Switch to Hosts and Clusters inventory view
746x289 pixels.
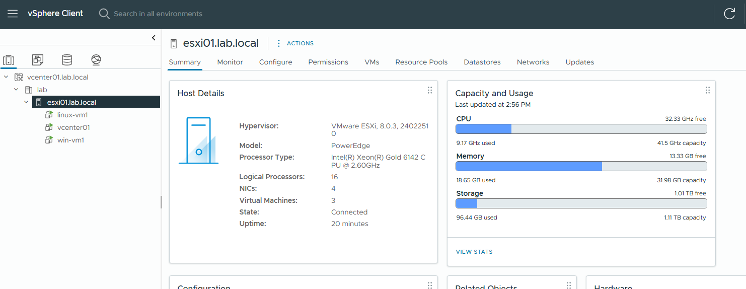pos(9,60)
